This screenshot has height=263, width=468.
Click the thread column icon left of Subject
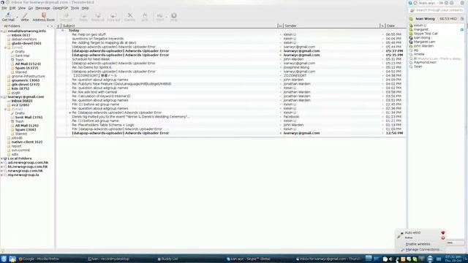(58, 26)
